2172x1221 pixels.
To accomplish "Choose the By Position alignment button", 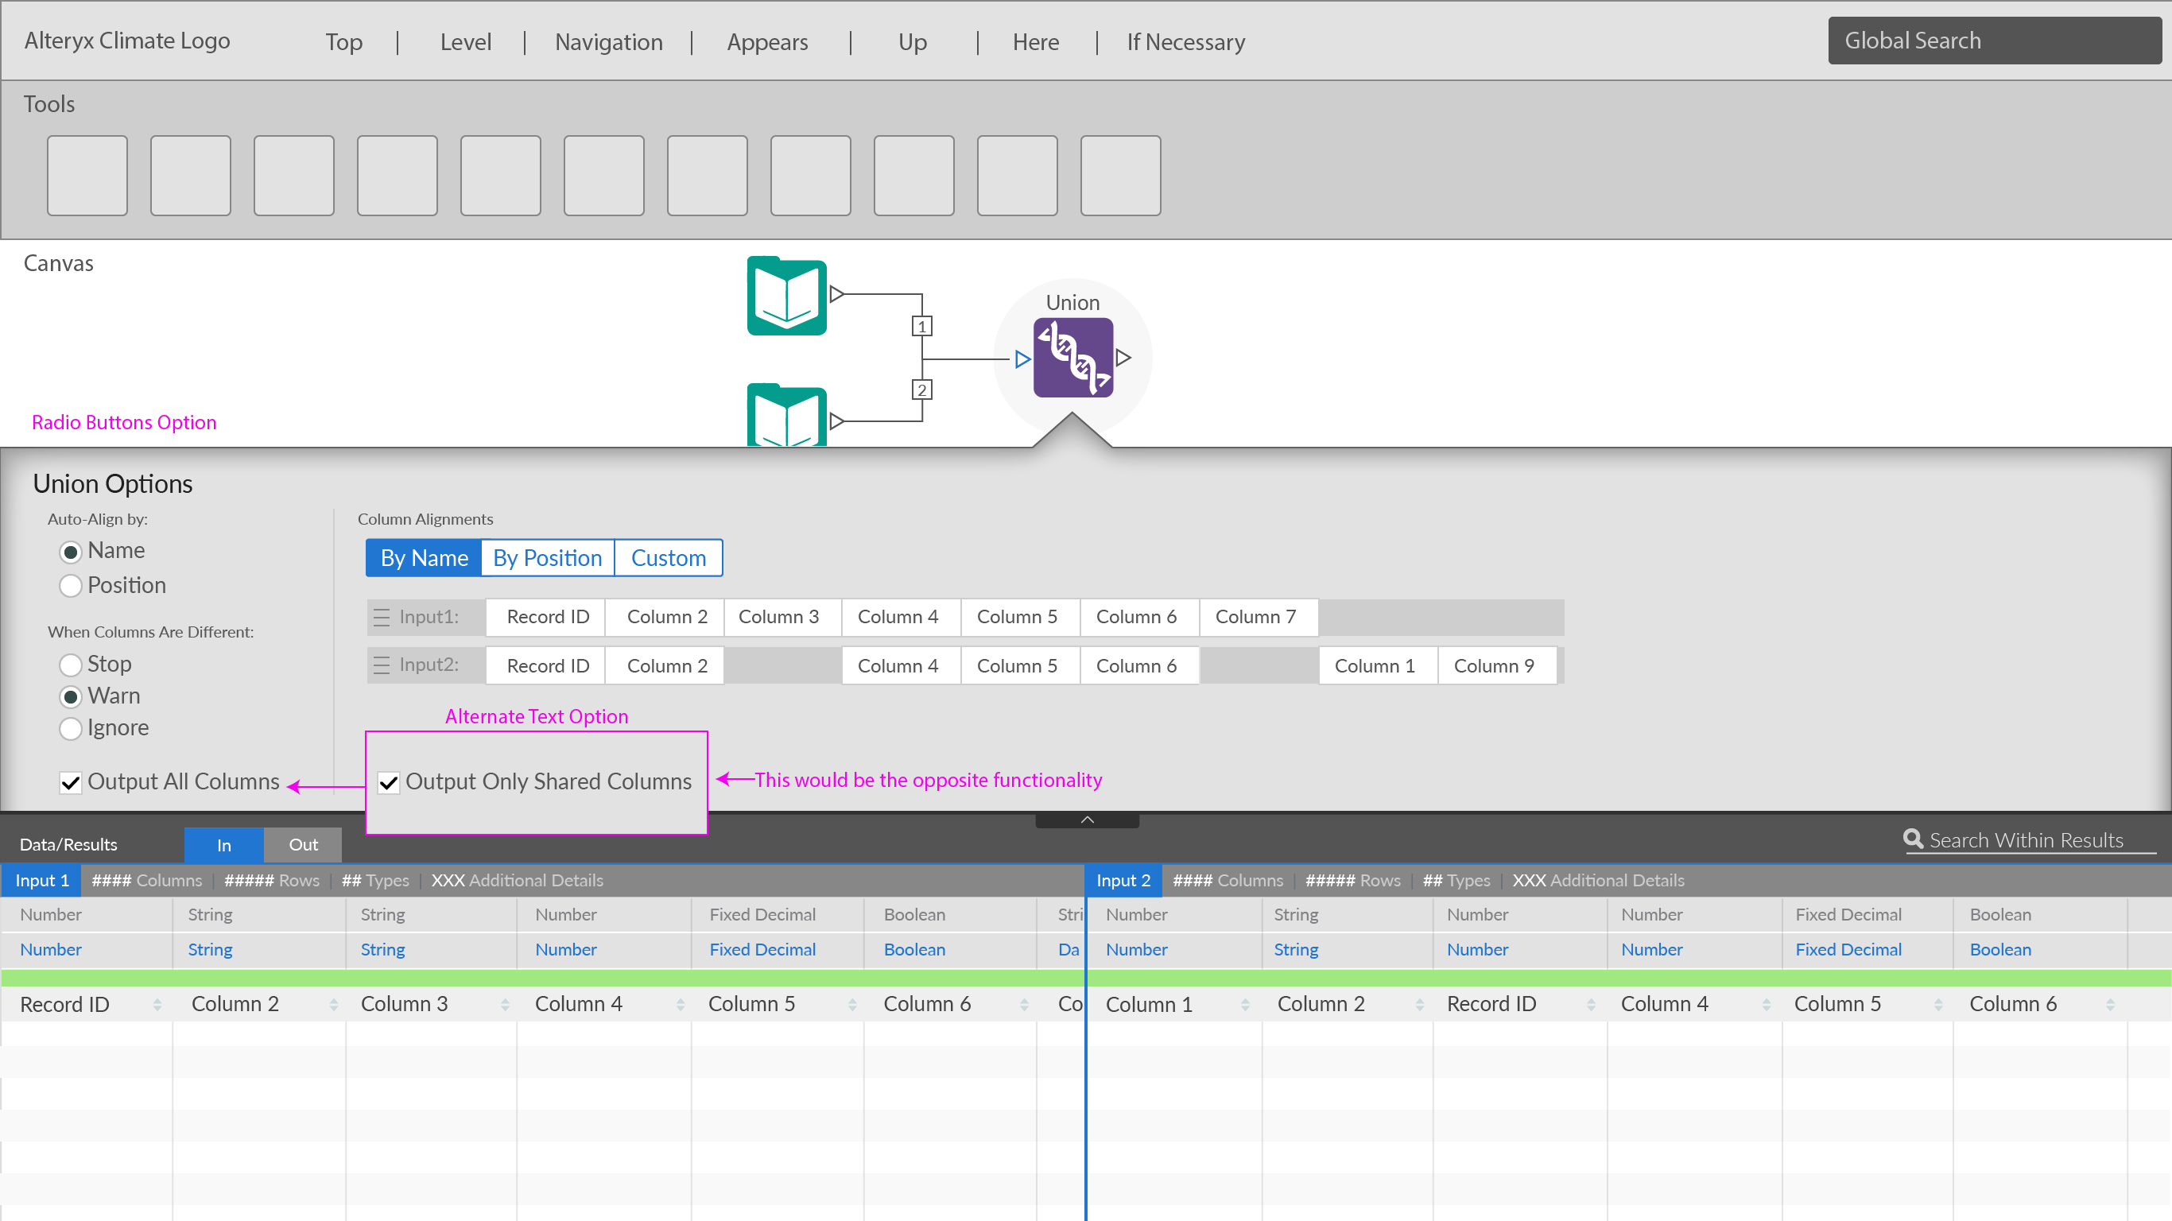I will 547,558.
